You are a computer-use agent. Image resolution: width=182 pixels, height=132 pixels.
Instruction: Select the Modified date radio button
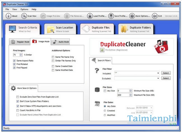(105, 115)
